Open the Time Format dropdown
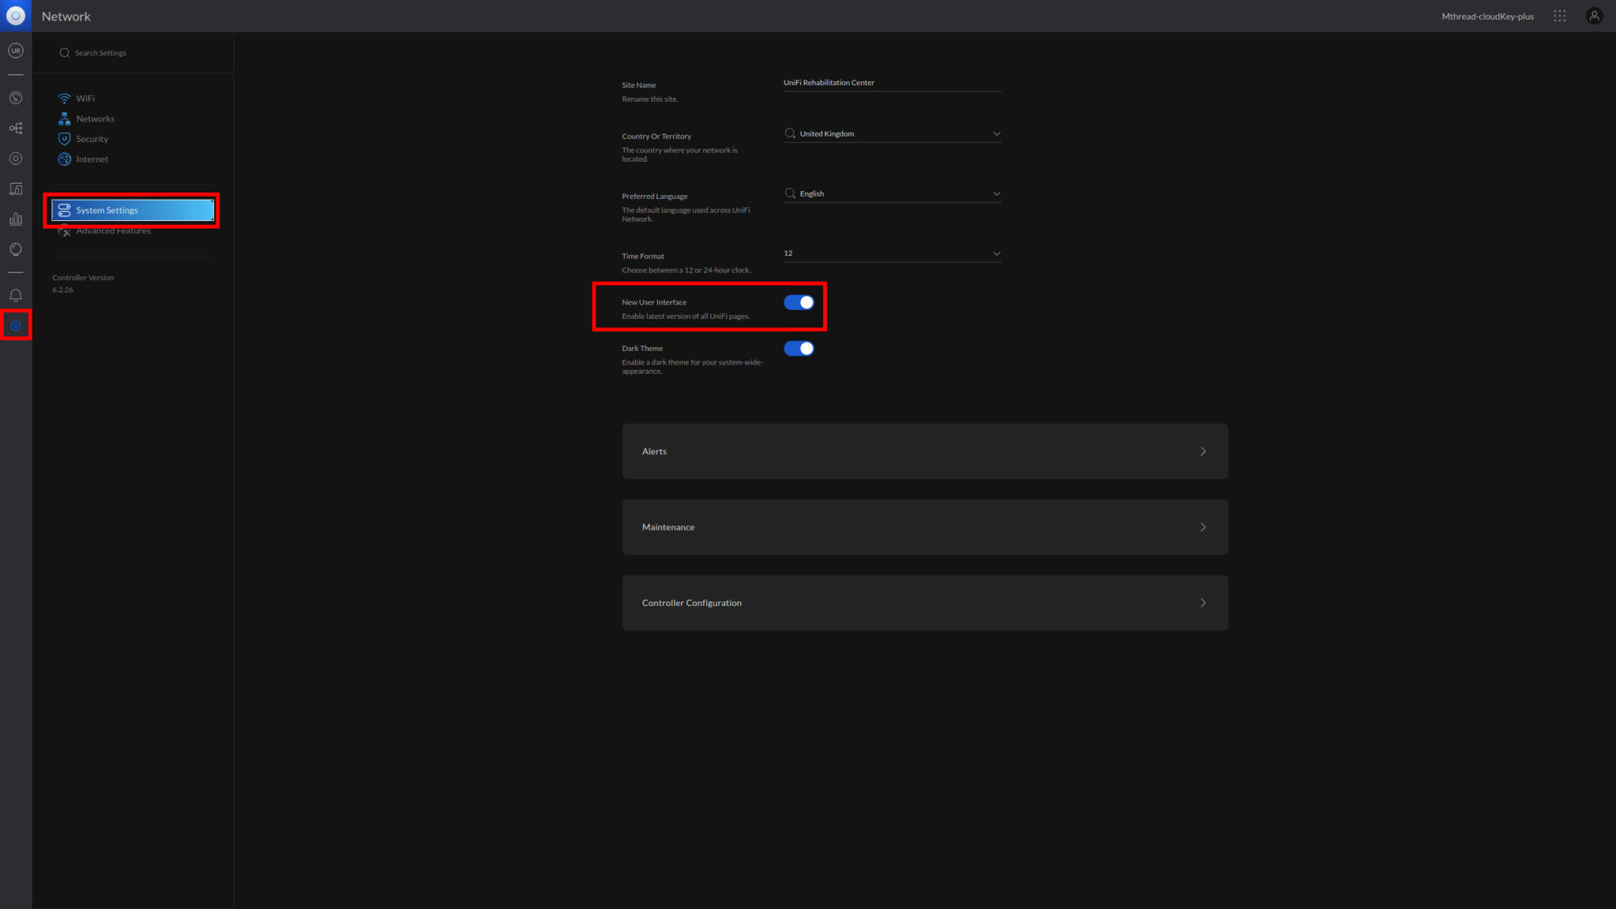 point(892,252)
